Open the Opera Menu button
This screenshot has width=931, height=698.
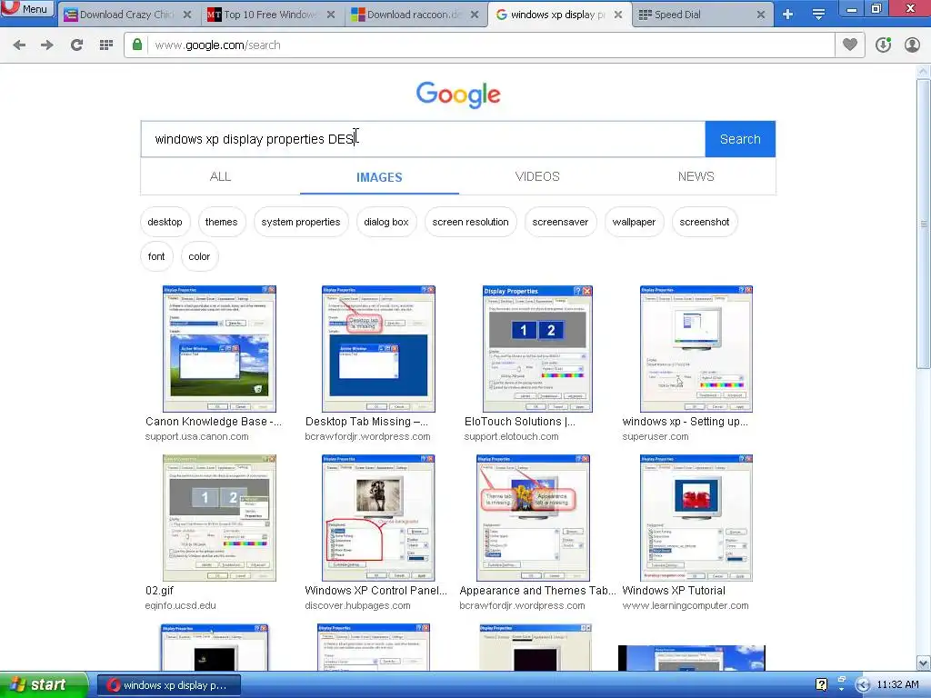pyautogui.click(x=27, y=9)
